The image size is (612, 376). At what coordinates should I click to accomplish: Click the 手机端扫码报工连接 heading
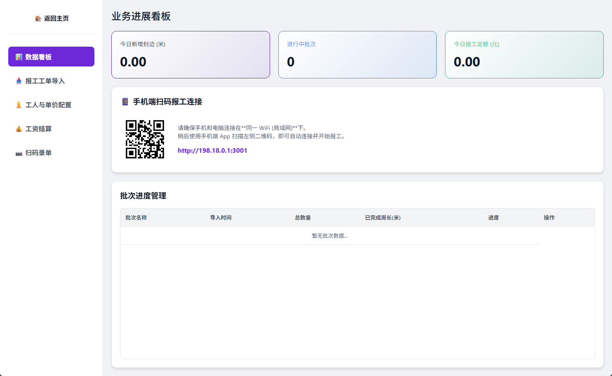click(167, 102)
